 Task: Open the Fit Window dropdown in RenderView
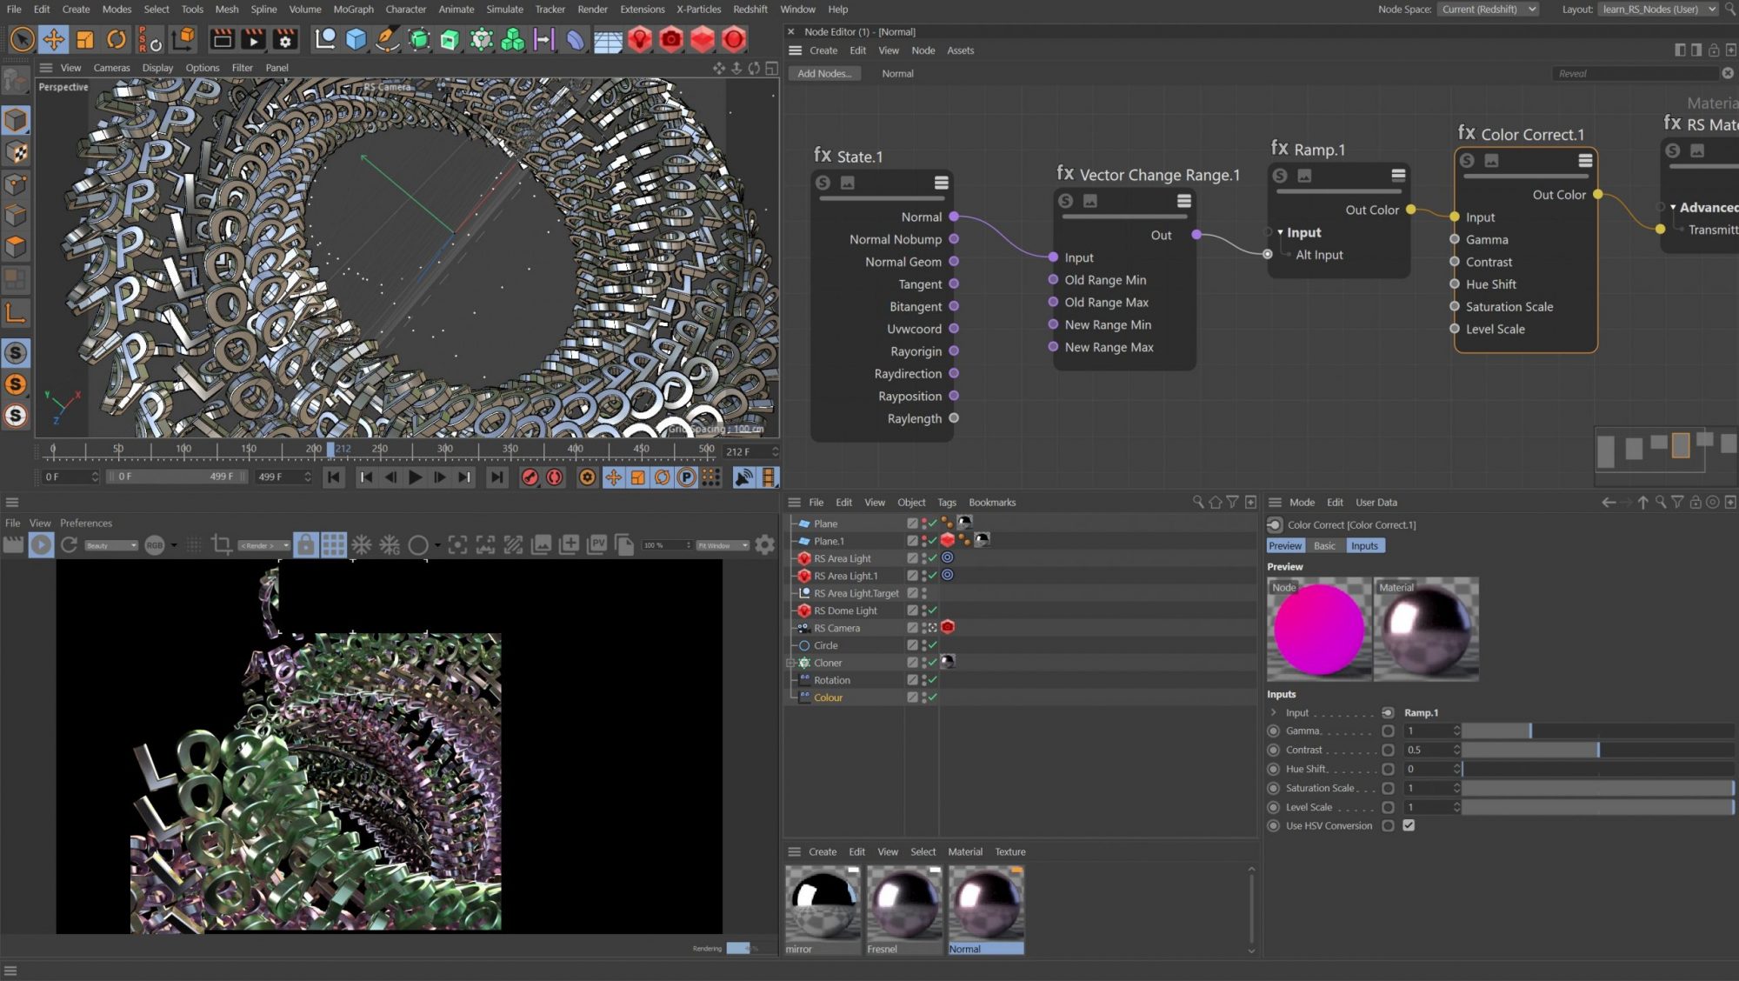pos(722,545)
